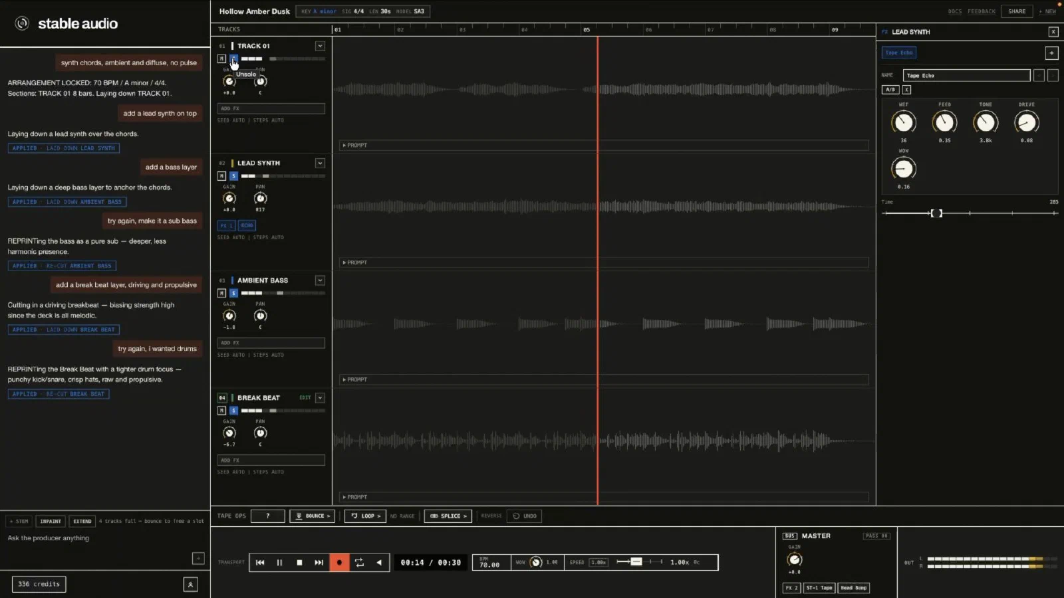Click the reverse play triangle icon

click(379, 562)
